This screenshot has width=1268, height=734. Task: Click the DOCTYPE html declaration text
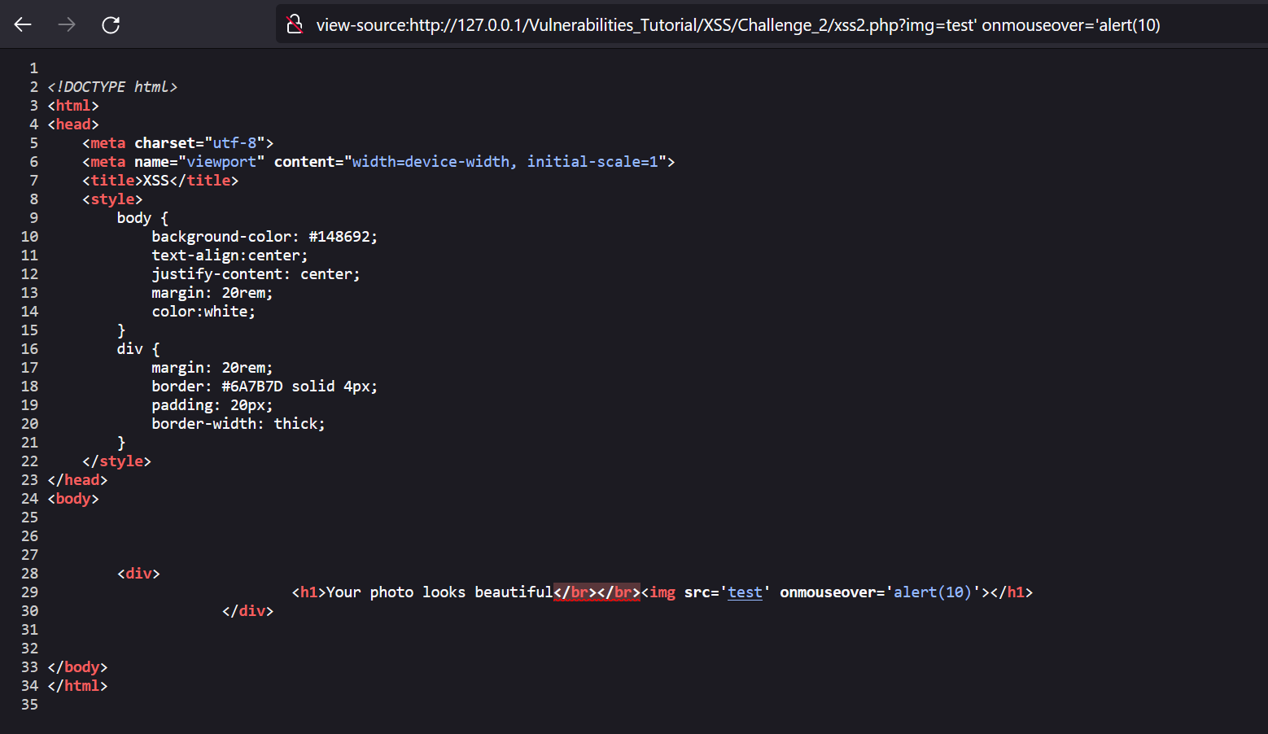tap(112, 87)
